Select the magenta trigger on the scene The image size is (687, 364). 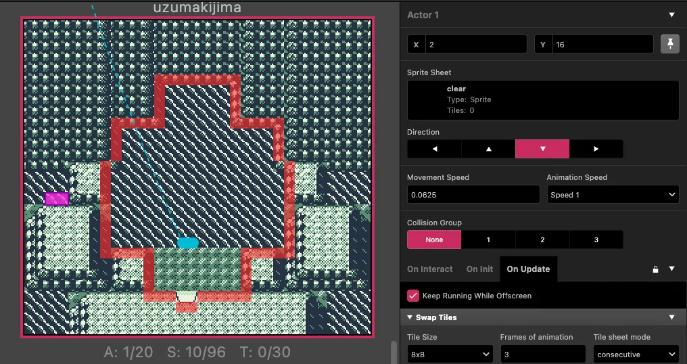57,199
